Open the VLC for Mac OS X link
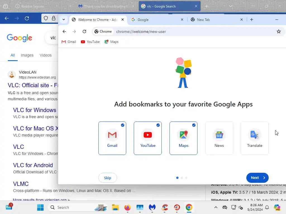This screenshot has height=214, width=286. [x=35, y=128]
